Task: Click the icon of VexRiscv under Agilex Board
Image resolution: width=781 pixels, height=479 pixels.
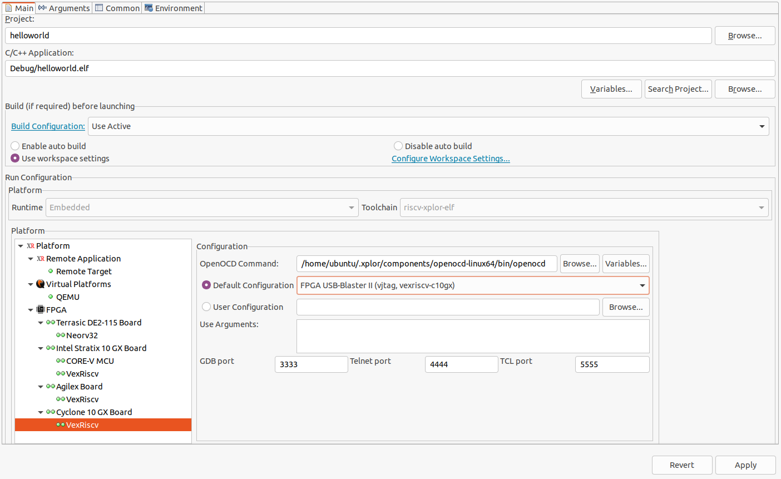Action: click(61, 399)
